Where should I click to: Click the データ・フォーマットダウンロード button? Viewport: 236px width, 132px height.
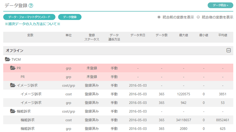[29, 17]
